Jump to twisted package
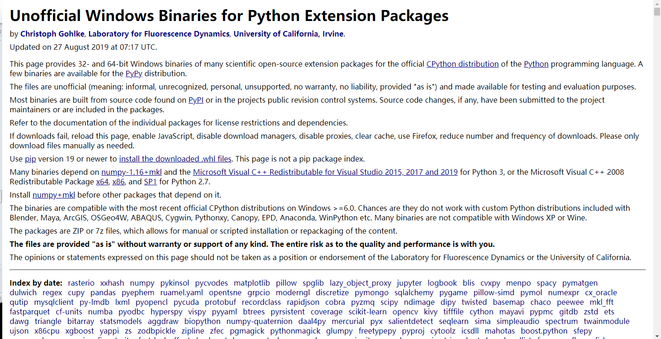This screenshot has height=339, width=661. pos(474,302)
